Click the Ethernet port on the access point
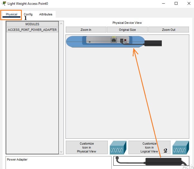Screen dimensions: 194x169 click(x=114, y=40)
